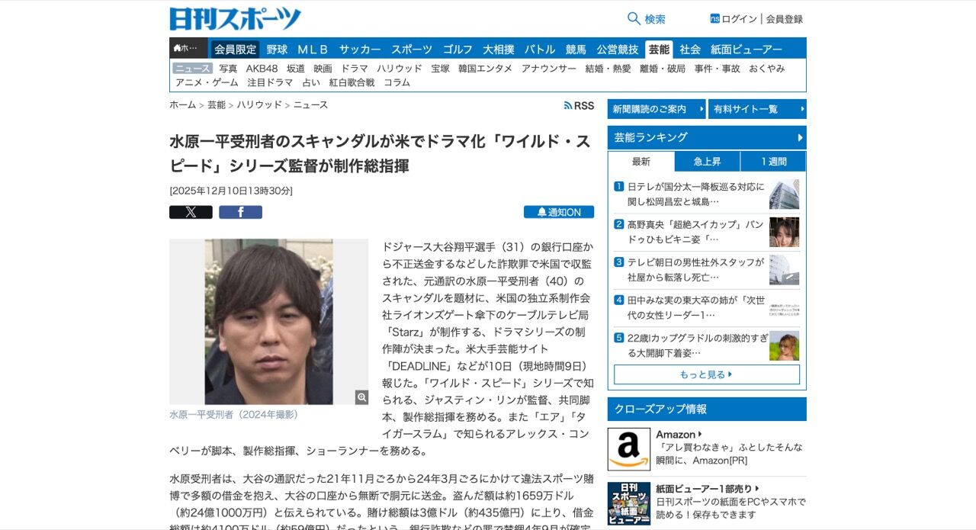Image resolution: width=976 pixels, height=530 pixels.
Task: Click the search magnifier icon
Action: coord(634,18)
